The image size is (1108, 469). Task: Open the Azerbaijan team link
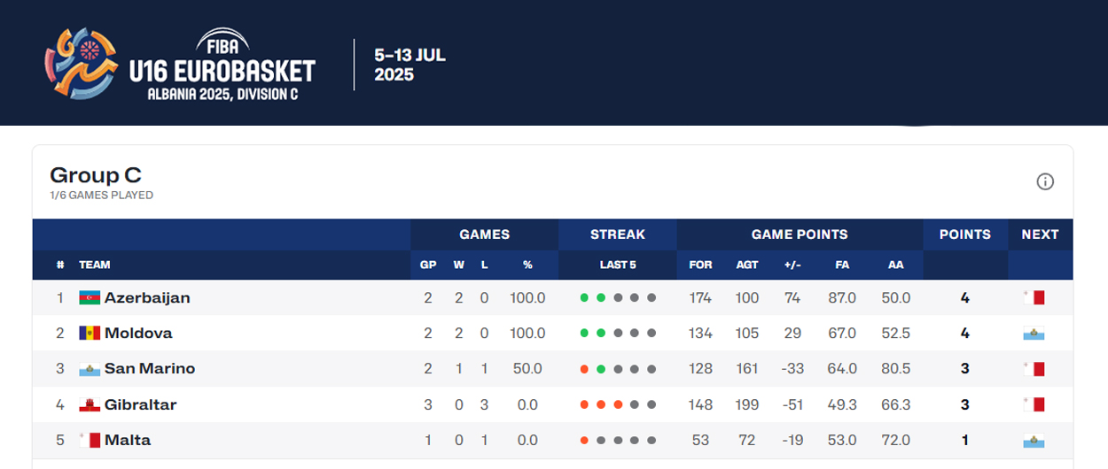coord(147,298)
